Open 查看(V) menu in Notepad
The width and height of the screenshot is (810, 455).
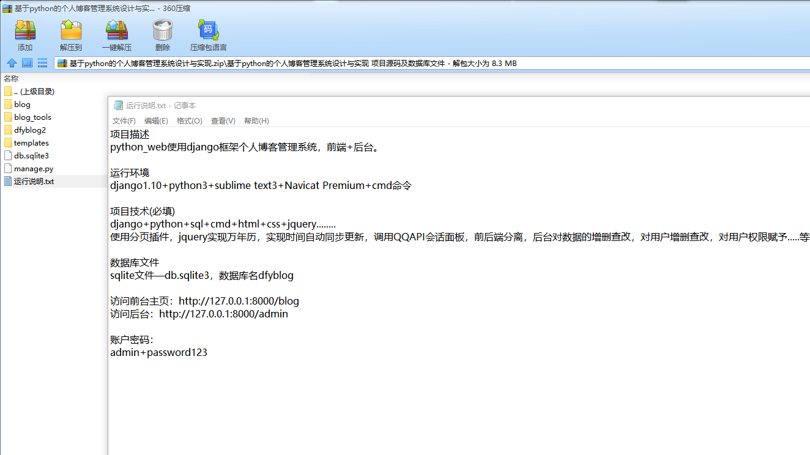(x=223, y=121)
